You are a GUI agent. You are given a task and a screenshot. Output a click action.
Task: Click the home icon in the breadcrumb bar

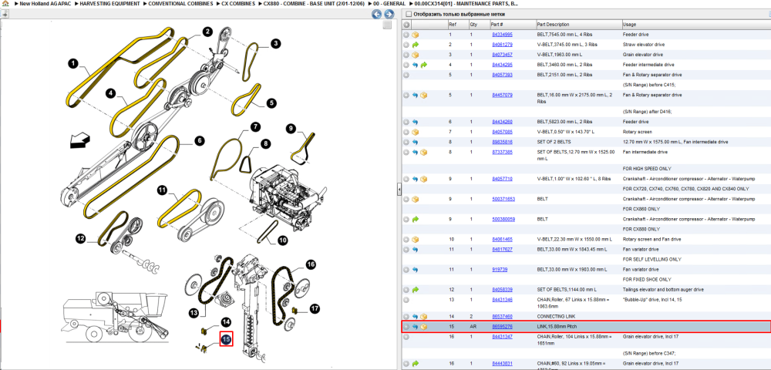5,3
